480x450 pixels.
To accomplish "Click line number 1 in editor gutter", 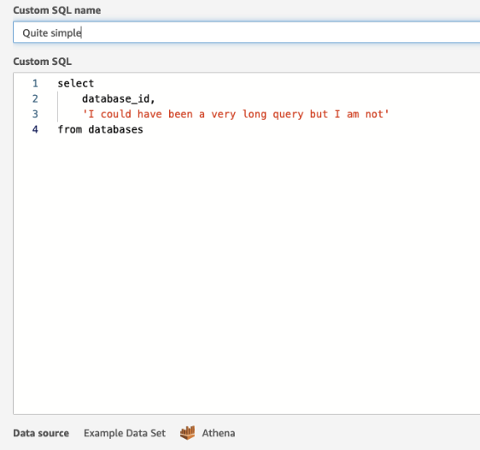I will [35, 83].
